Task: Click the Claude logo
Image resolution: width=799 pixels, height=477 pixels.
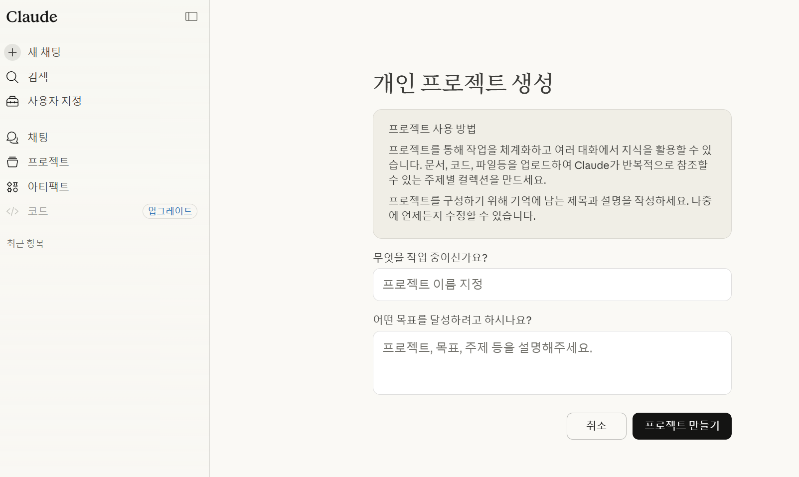Action: pos(31,16)
